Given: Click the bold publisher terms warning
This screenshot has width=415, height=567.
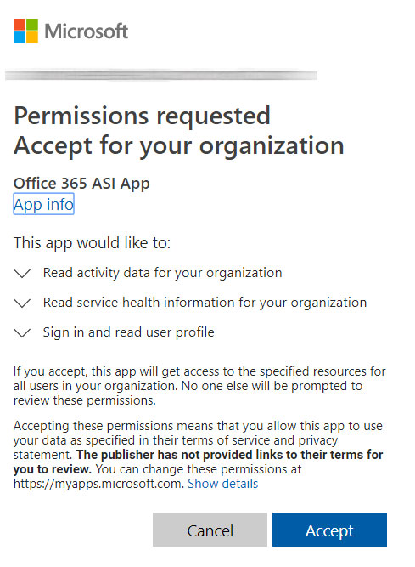Looking at the screenshot, I should tap(198, 462).
